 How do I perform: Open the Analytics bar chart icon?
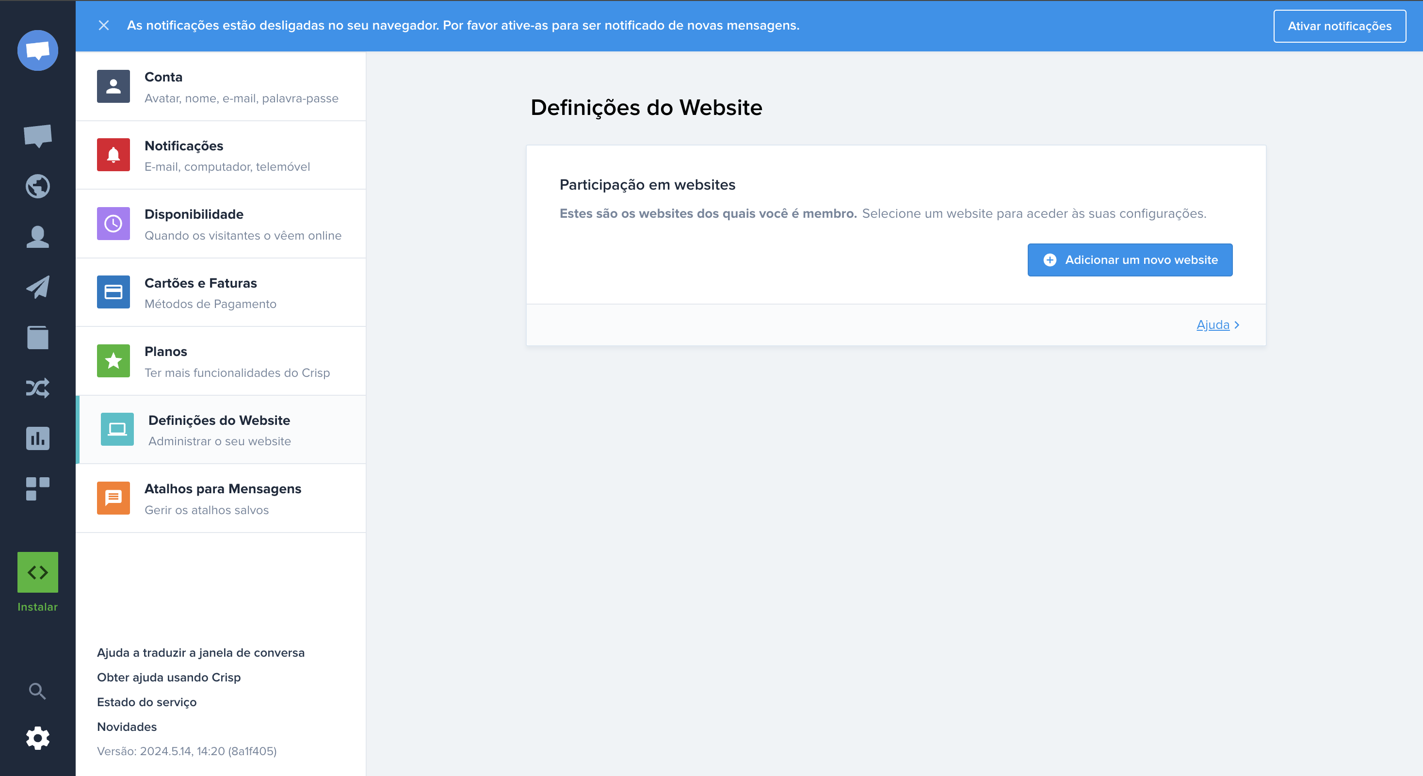(37, 438)
